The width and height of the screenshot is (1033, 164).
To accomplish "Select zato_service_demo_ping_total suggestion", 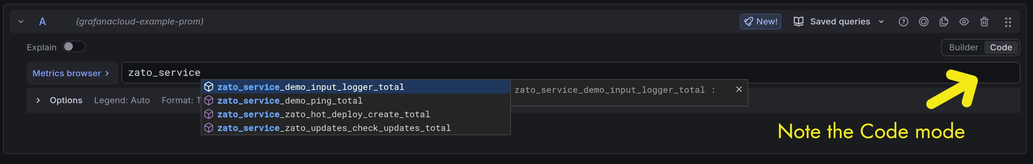I will coord(290,101).
